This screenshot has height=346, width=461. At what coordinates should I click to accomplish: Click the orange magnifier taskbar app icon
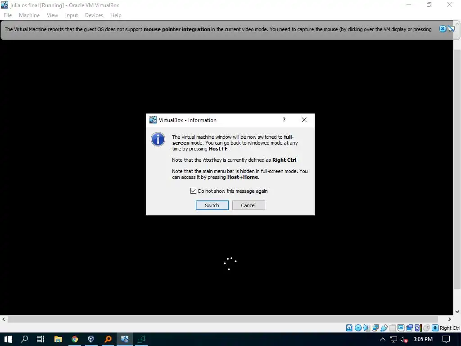click(x=108, y=339)
